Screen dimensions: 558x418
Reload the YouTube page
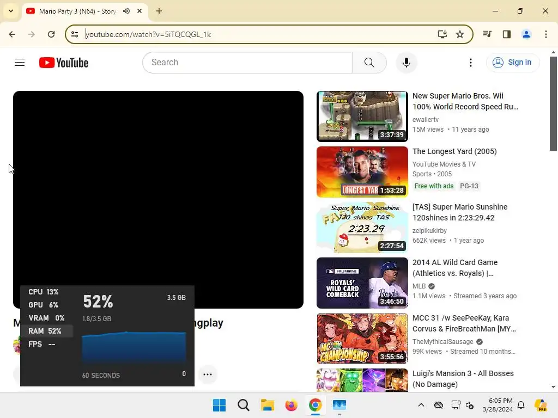51,34
